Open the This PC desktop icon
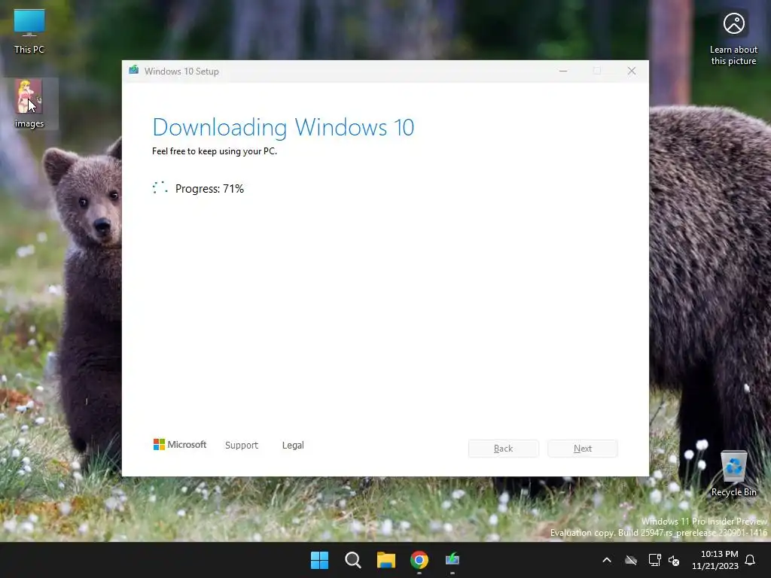This screenshot has height=578, width=771. click(29, 31)
